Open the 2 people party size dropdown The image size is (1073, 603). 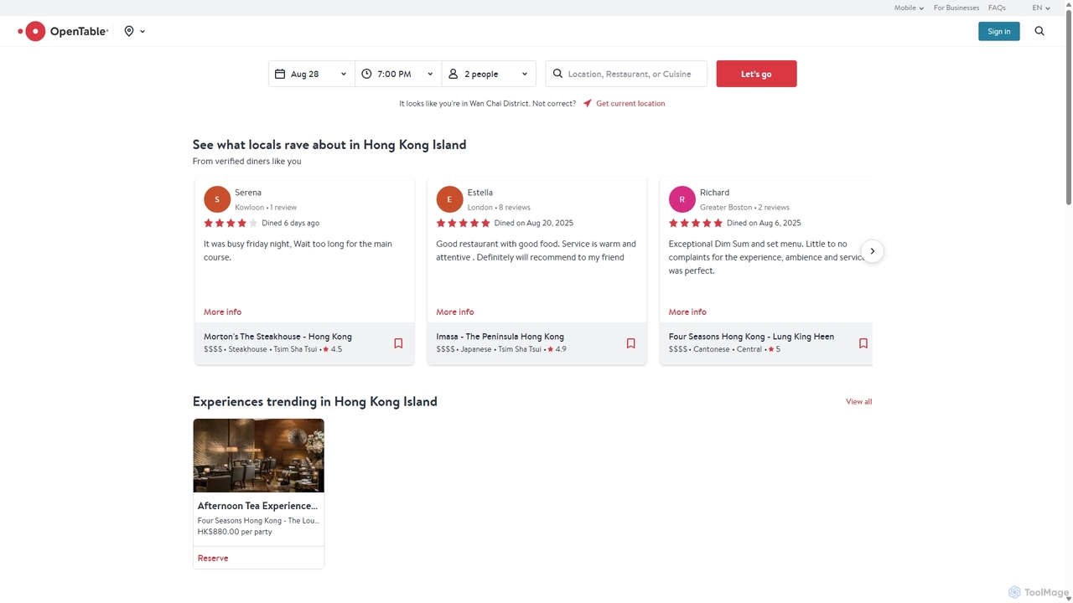point(489,74)
